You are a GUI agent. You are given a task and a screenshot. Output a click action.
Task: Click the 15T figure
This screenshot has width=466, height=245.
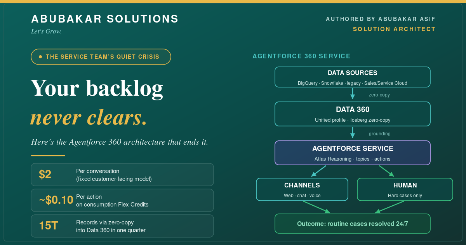pos(48,226)
